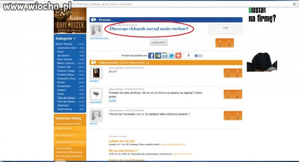Open the Tylko dla Chłopców category
The height and width of the screenshot is (162, 299).
click(x=66, y=98)
